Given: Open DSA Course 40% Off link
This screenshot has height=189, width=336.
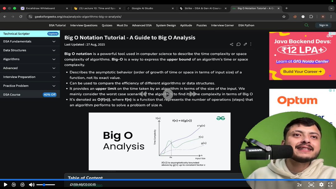Looking at the screenshot, I should tap(30, 95).
